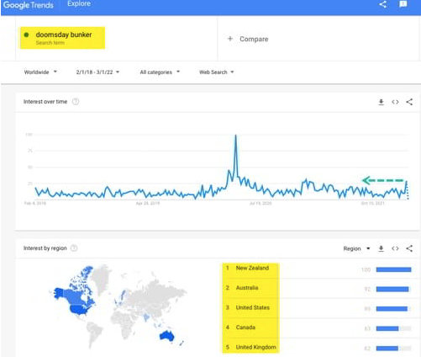The height and width of the screenshot is (357, 421).
Task: Share the Interest over time chart
Action: pos(409,102)
